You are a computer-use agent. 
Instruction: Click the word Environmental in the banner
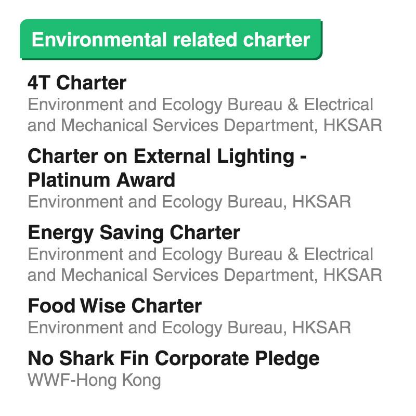[x=99, y=40]
